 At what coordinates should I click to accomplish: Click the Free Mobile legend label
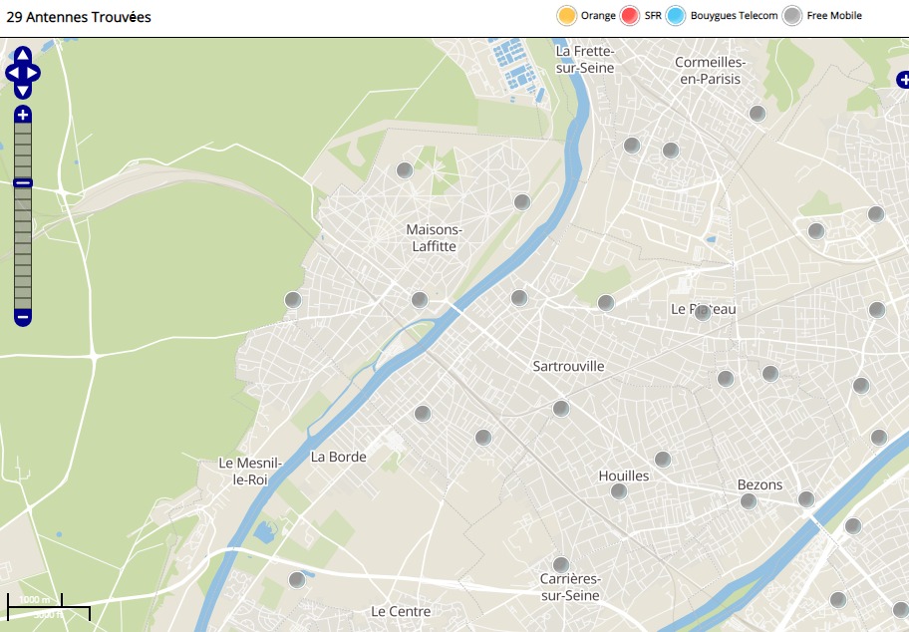point(834,16)
